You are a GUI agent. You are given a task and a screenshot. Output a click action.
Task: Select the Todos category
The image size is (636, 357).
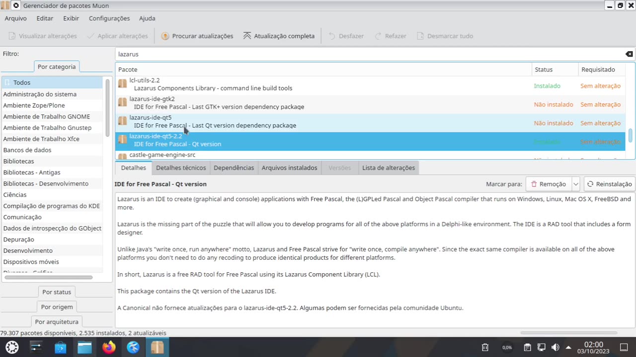52,83
